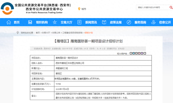The width and height of the screenshot is (173, 103).
Task: Click the open book icon beside 政策法规
Action: (x=104, y=22)
